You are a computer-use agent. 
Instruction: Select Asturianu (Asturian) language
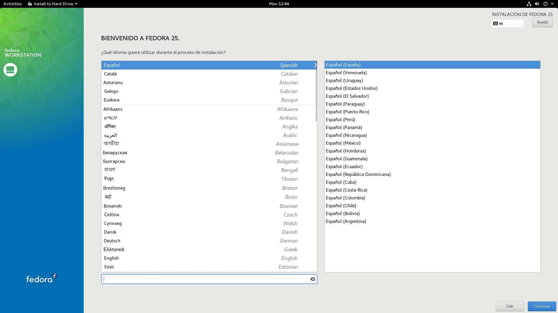pos(209,83)
